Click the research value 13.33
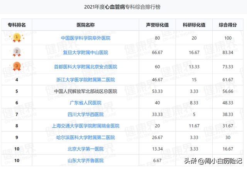Image resolution: width=247 pixels, height=169 pixels. pos(194,67)
